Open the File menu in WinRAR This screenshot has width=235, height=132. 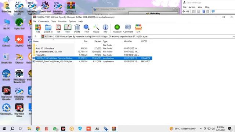click(34, 21)
